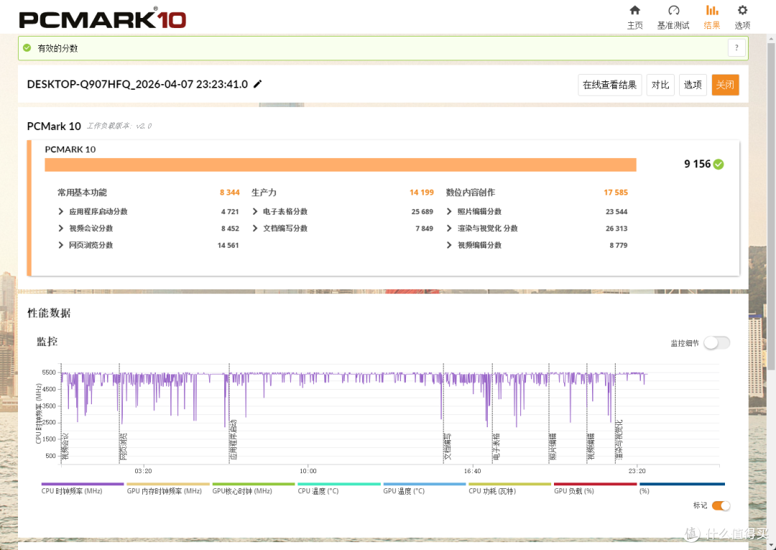The image size is (776, 550).
Task: Click the 文档编写 marker in the chart
Action: [x=448, y=447]
